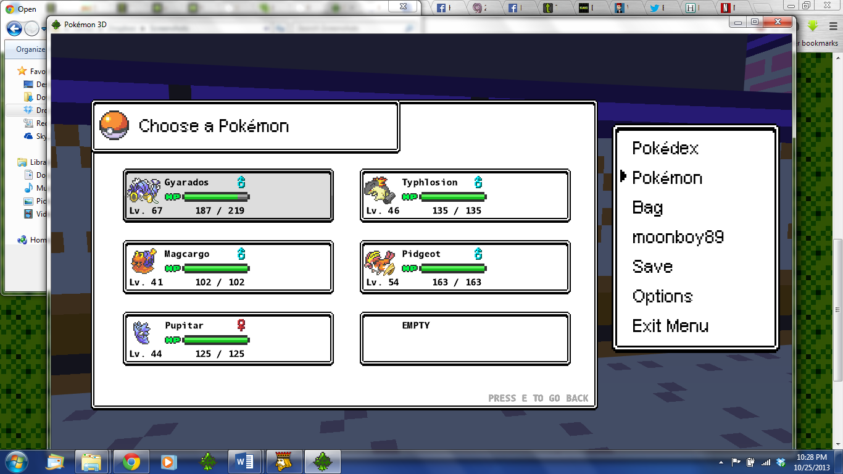Viewport: 843px width, 474px height.
Task: Click the Typhlosion name label
Action: click(x=430, y=183)
